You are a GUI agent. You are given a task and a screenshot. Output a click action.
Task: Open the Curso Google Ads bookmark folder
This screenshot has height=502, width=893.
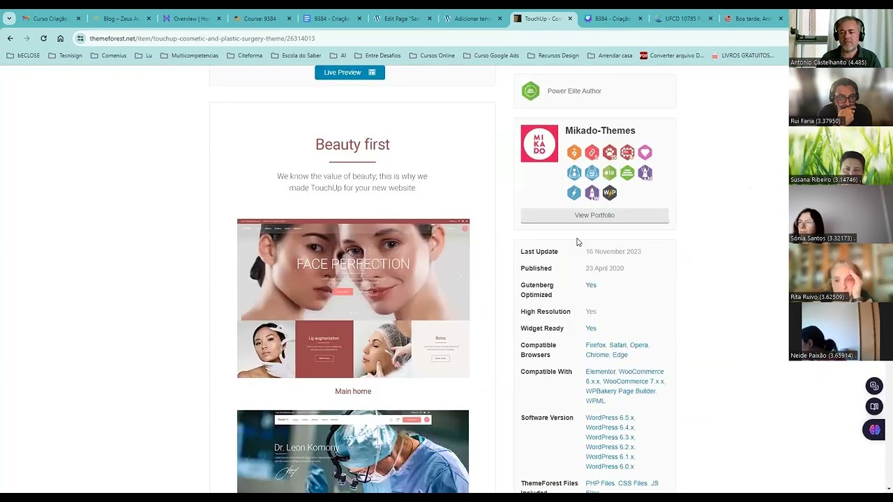tap(490, 56)
